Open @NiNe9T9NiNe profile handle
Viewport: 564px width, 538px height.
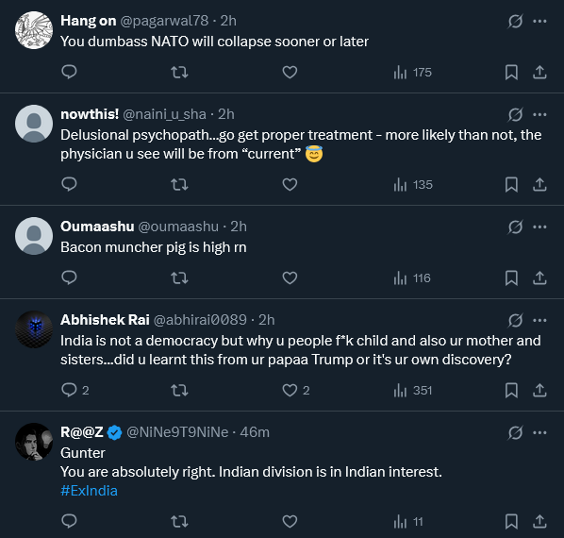point(177,432)
